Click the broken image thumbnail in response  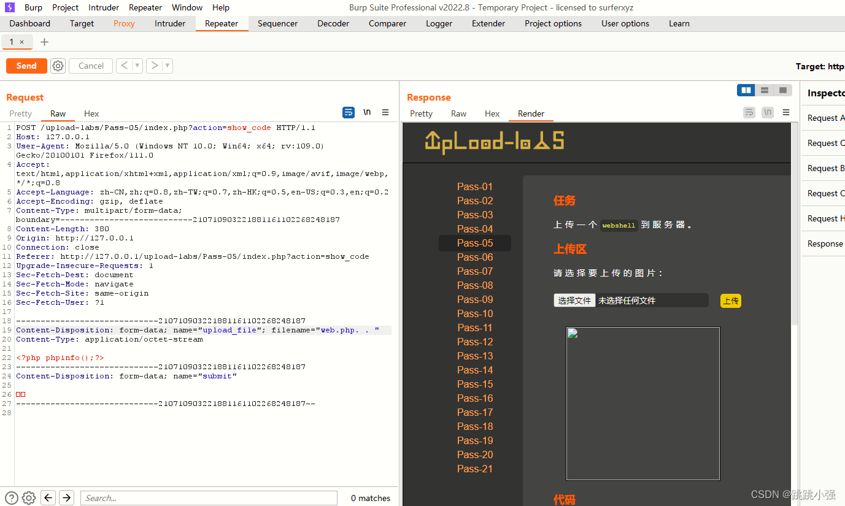tap(642, 403)
